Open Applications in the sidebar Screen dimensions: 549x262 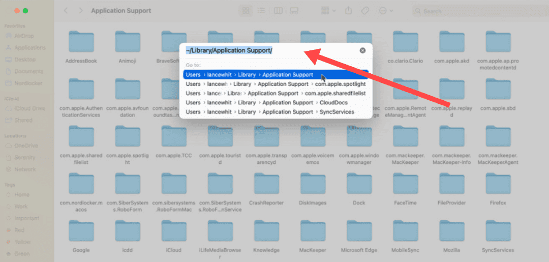click(29, 48)
